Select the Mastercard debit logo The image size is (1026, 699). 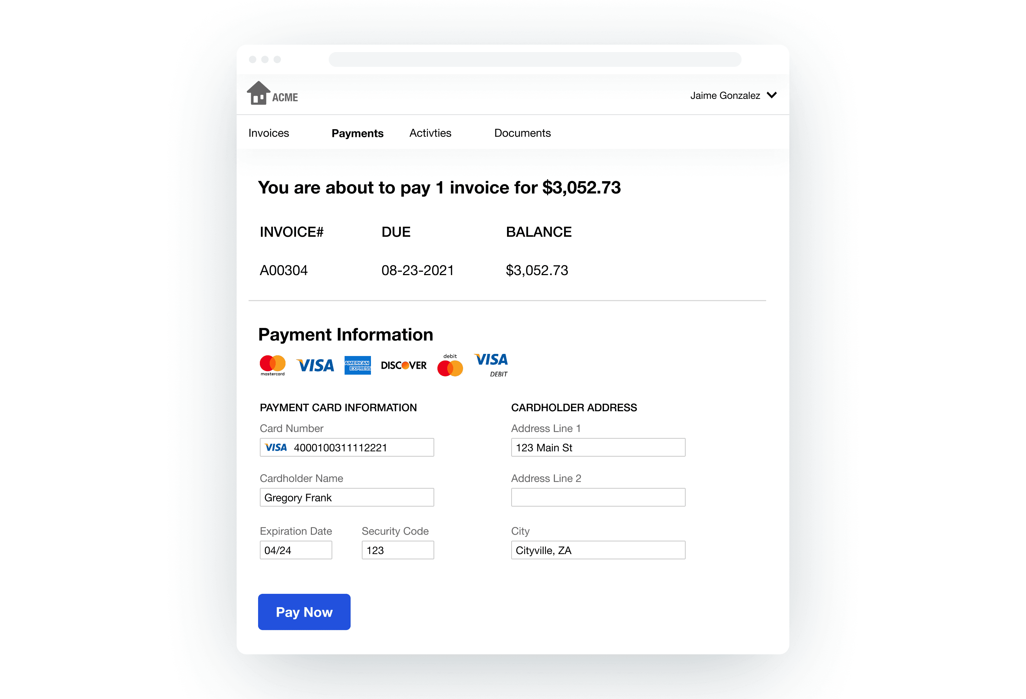[x=450, y=365]
